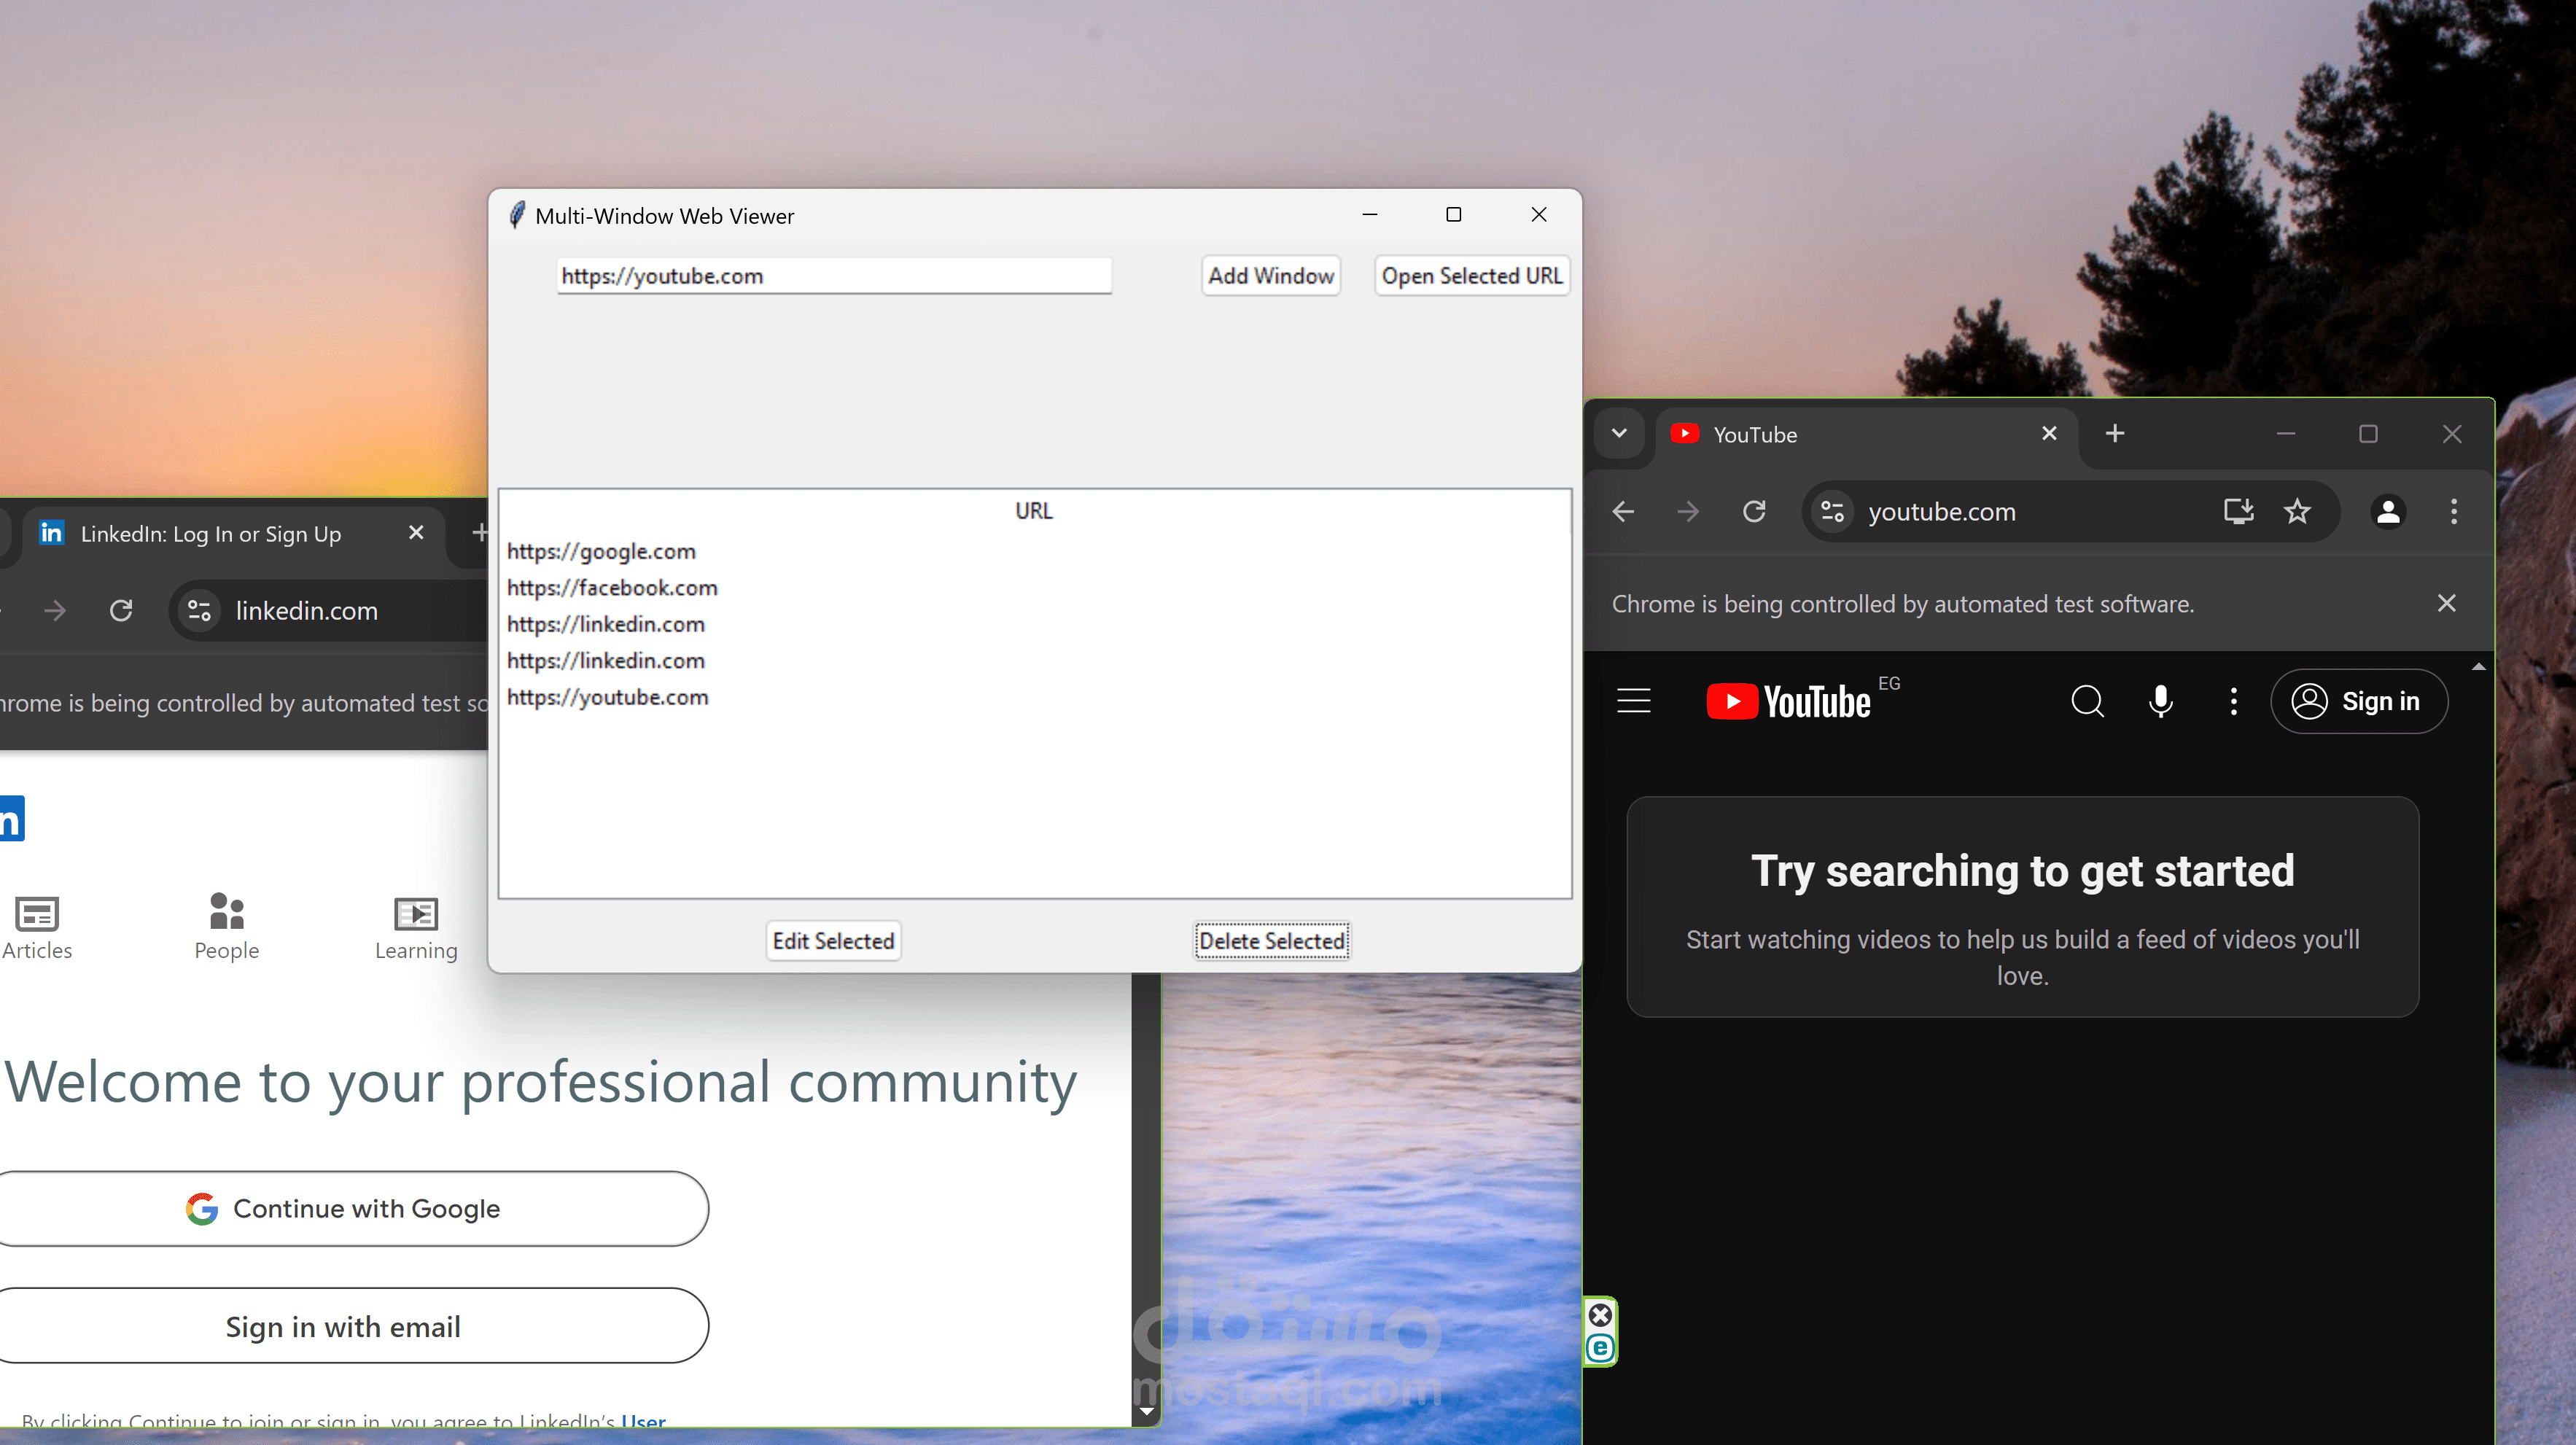Expand Chrome tab search dropdown chevron
The height and width of the screenshot is (1445, 2576).
point(1619,434)
